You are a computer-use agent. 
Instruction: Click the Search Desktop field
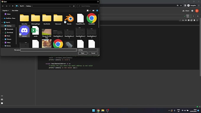(88, 6)
